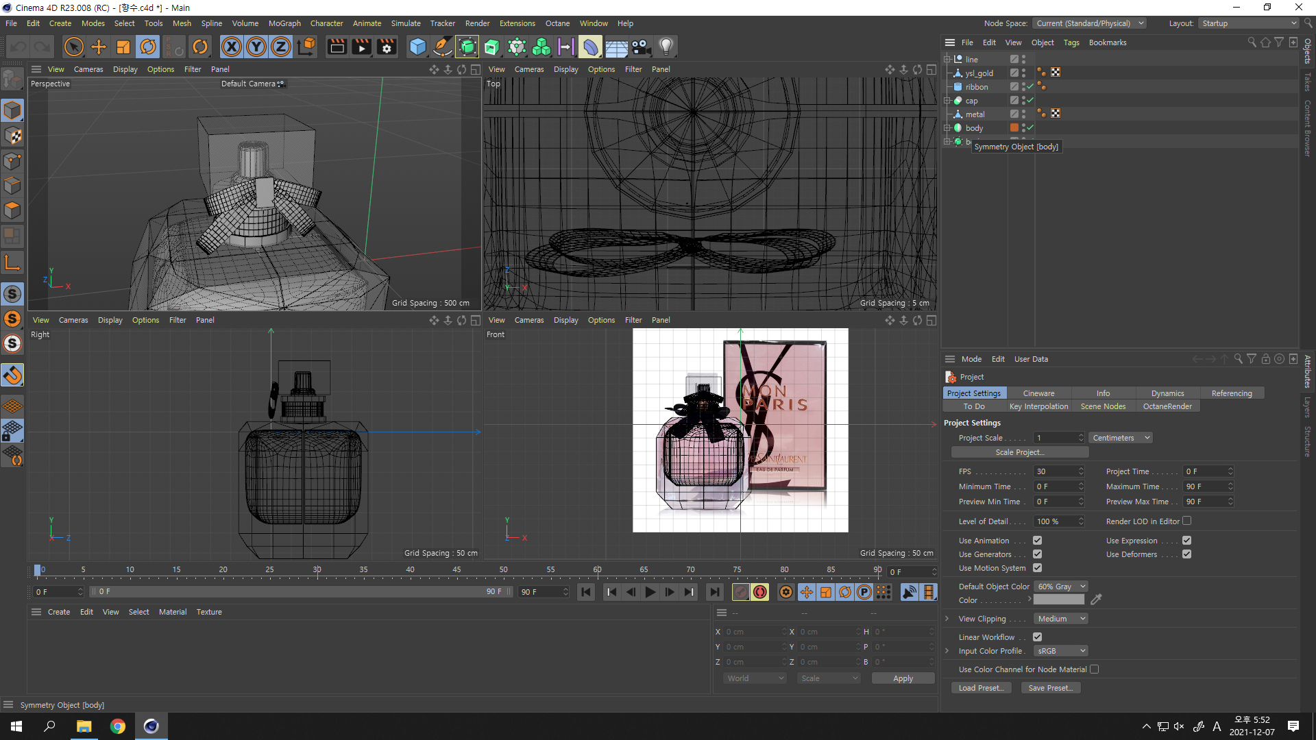1316x740 pixels.
Task: Switch to the Dynamics tab
Action: click(x=1167, y=393)
